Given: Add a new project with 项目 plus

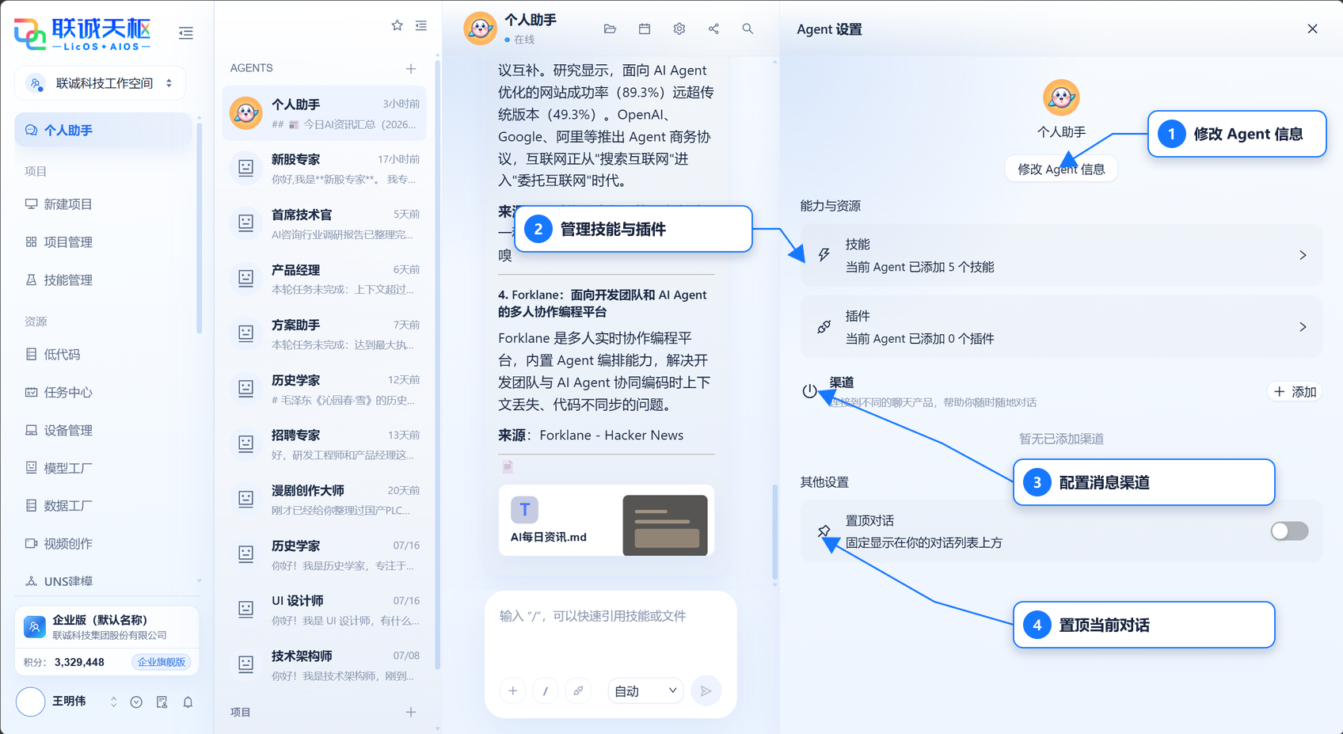Looking at the screenshot, I should pos(411,712).
